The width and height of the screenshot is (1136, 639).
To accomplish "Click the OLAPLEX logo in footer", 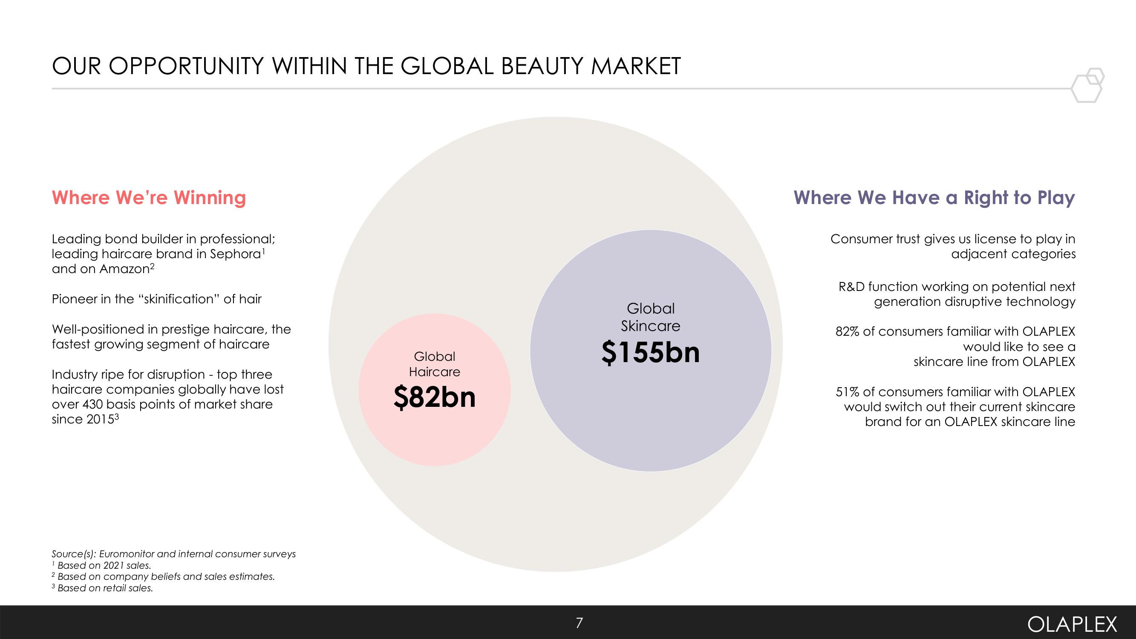I will (x=1073, y=625).
